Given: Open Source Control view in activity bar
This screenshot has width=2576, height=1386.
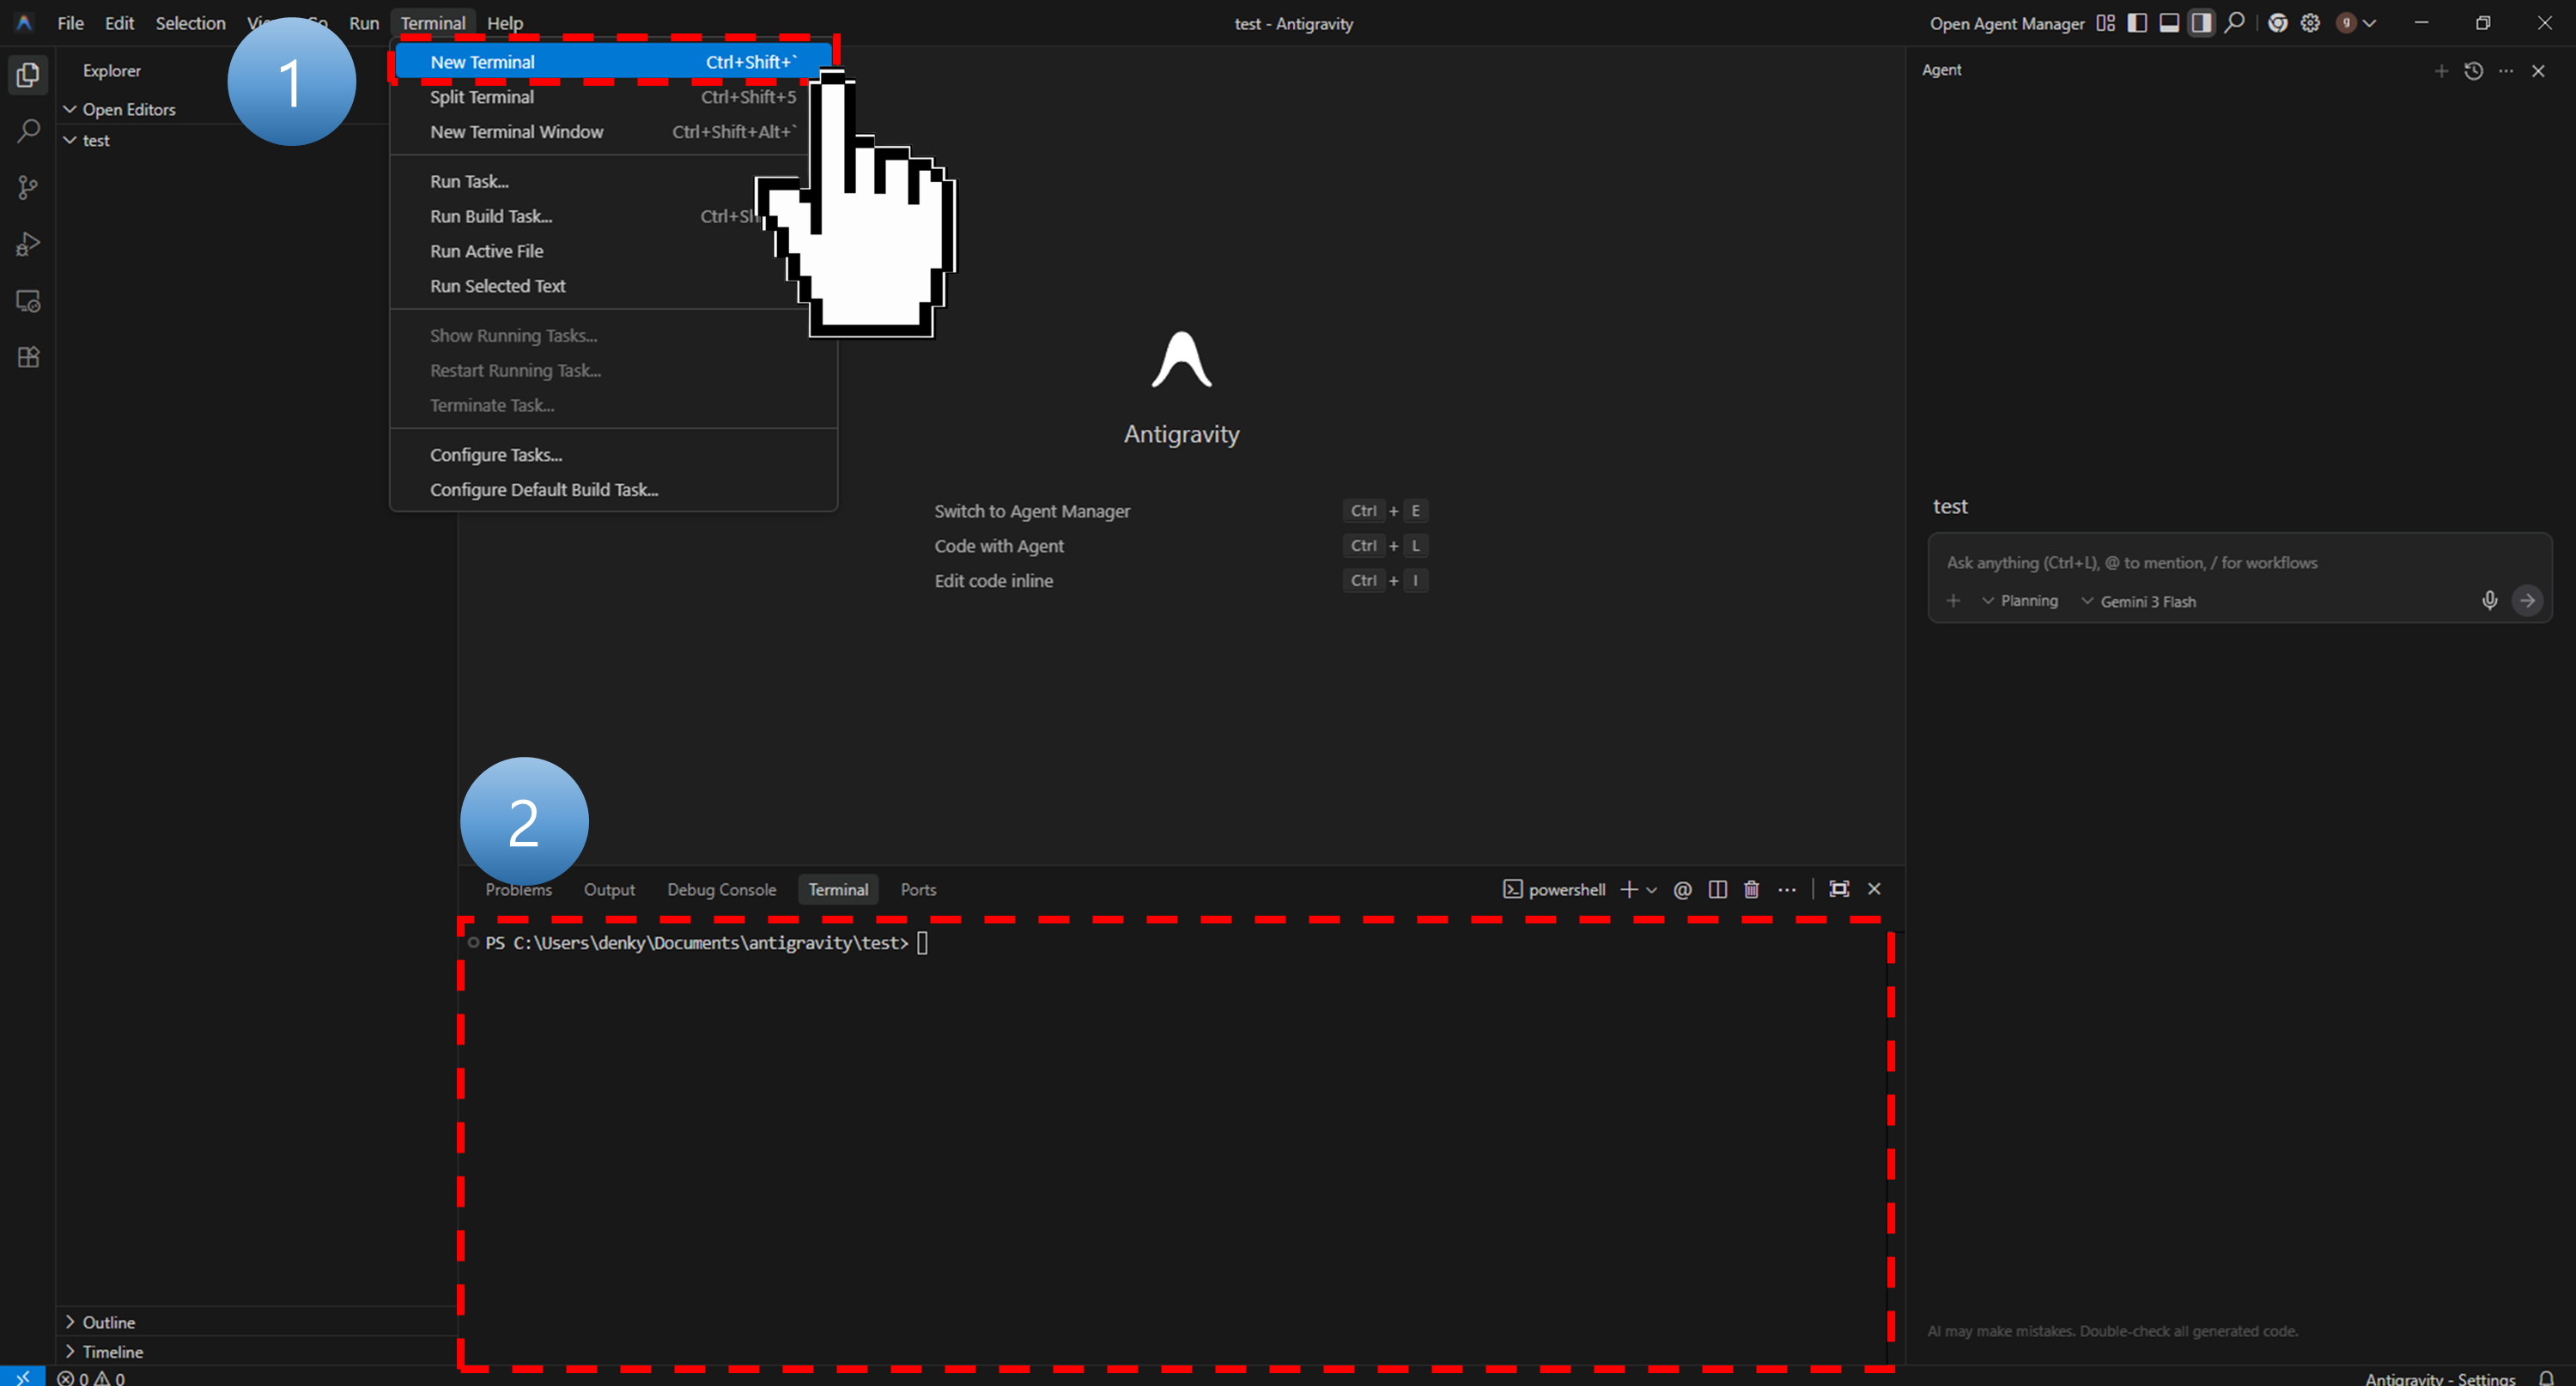Looking at the screenshot, I should pos(28,188).
